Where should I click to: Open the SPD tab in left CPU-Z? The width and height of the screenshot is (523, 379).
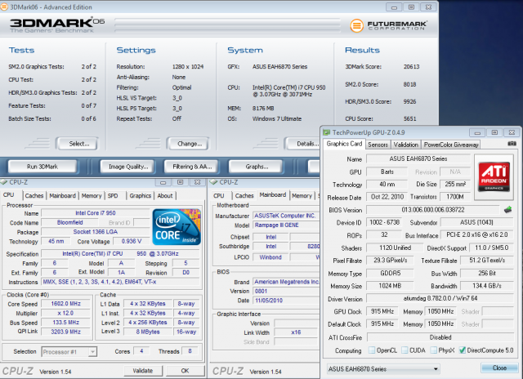pyautogui.click(x=113, y=196)
